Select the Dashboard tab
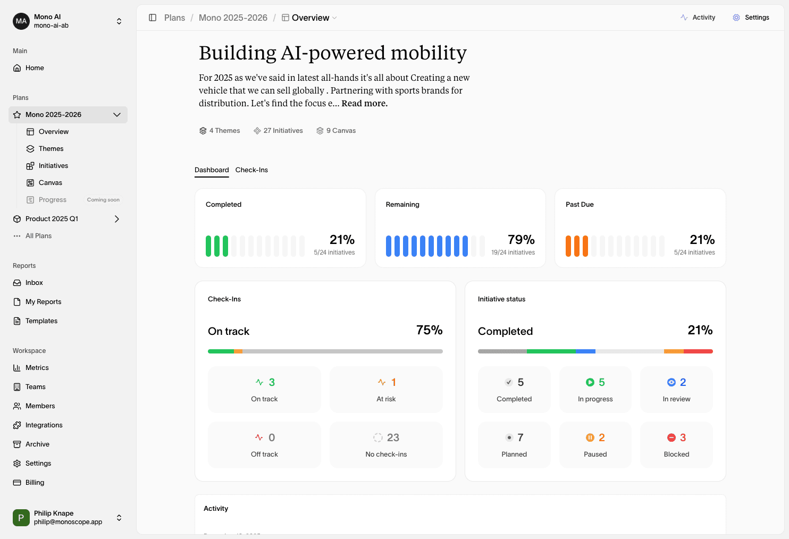 (x=212, y=170)
